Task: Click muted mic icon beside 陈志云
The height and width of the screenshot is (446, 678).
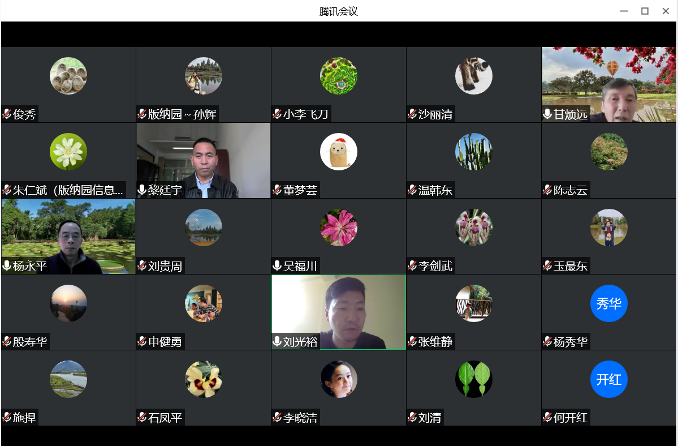Action: 547,190
